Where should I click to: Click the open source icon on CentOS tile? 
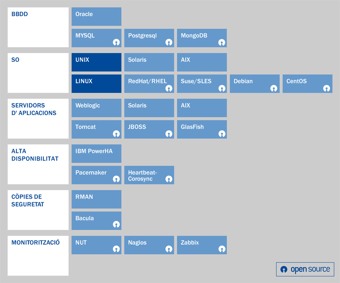pyautogui.click(x=327, y=88)
